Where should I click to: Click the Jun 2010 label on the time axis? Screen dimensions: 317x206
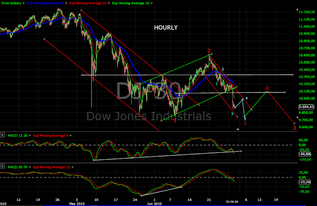point(155,204)
